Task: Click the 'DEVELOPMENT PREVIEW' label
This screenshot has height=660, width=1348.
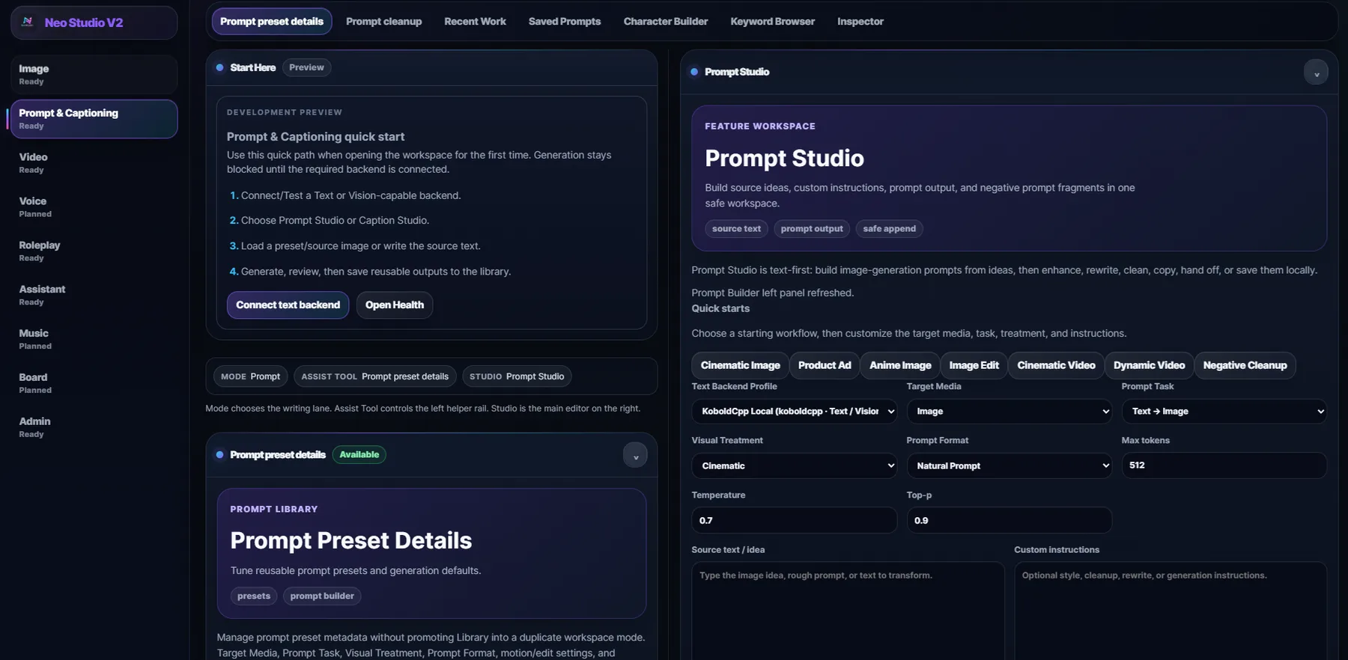Action: click(285, 112)
